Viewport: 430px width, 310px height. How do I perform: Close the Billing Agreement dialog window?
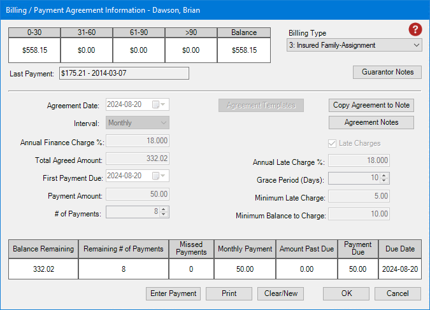click(415, 9)
